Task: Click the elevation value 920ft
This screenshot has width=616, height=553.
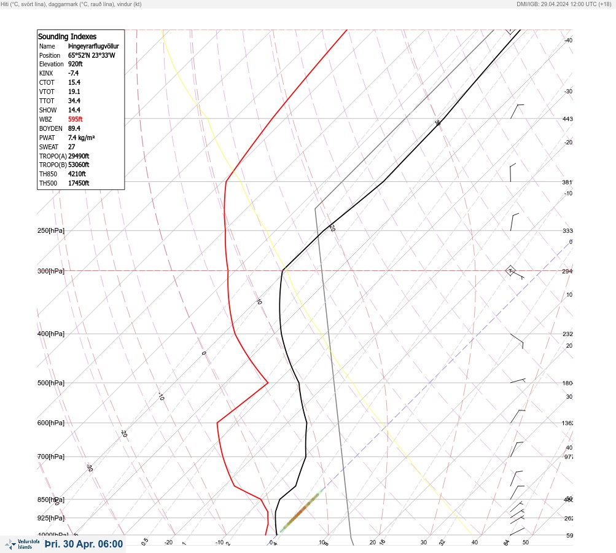Action: [76, 64]
